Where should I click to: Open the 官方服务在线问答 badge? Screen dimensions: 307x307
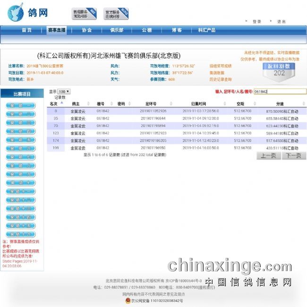tap(116, 14)
